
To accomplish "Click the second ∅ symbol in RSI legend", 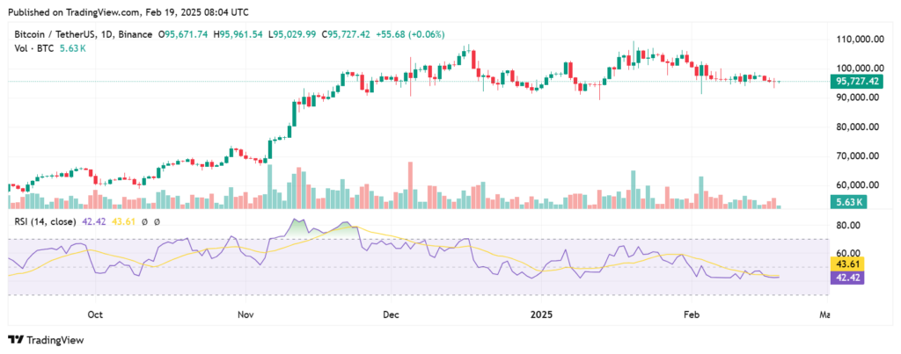I will point(155,220).
